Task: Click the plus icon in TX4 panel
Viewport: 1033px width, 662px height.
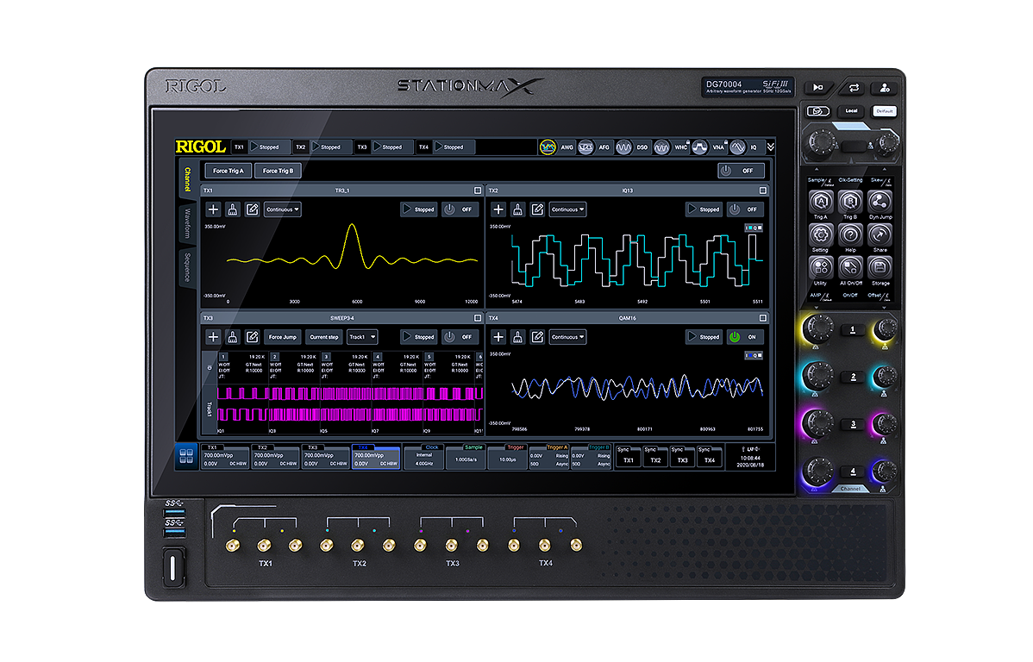Action: 498,336
